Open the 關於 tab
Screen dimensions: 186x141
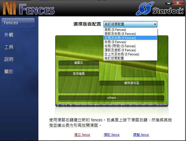tap(9, 71)
